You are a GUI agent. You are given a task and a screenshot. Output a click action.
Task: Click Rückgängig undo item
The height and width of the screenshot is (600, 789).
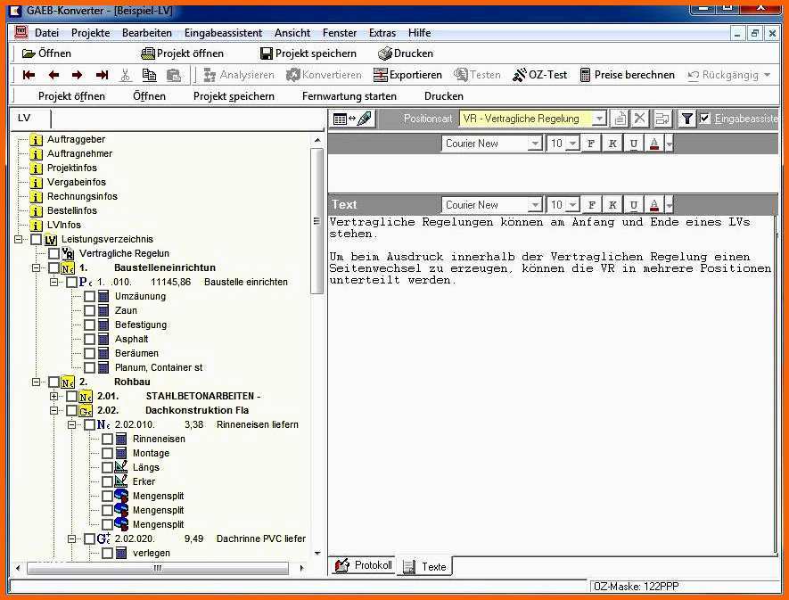click(x=723, y=75)
